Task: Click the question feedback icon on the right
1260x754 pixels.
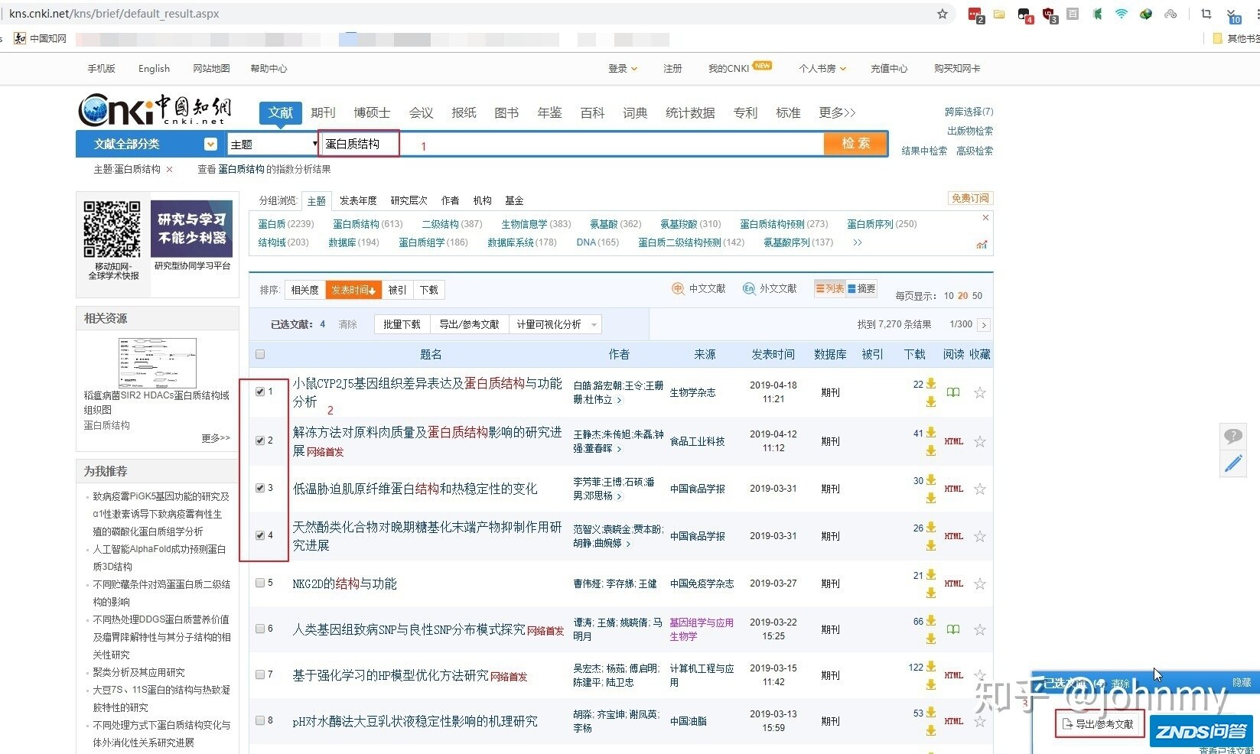Action: pos(1232,436)
